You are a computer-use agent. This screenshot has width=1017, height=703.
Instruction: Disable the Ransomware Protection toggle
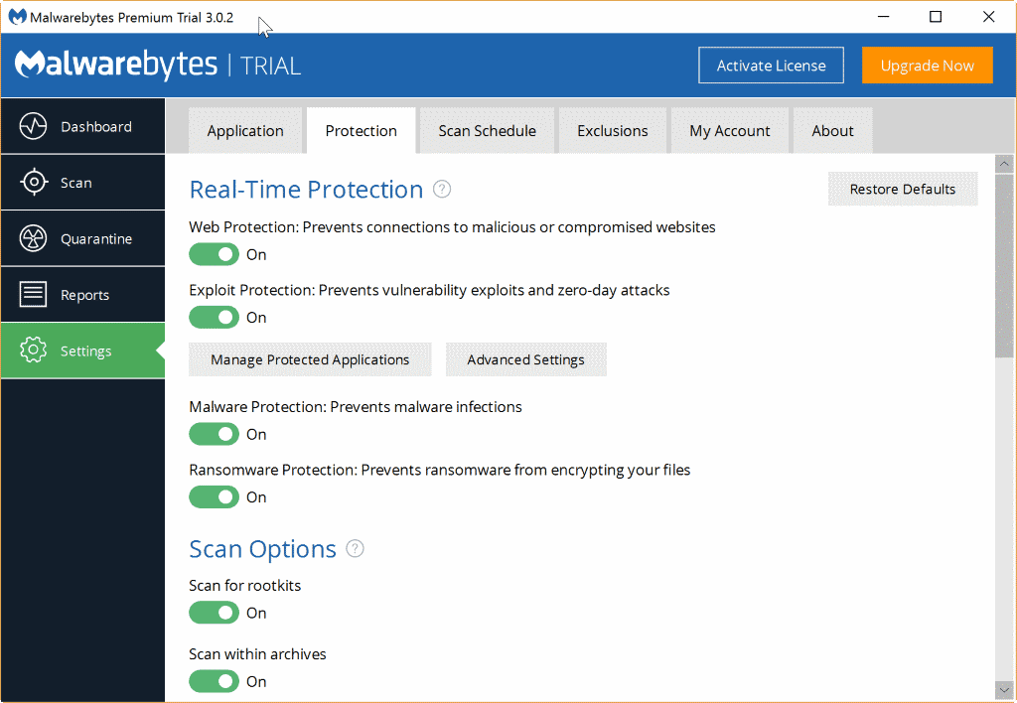(215, 496)
